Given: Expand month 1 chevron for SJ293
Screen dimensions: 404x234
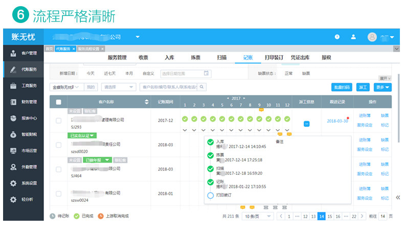Looking at the screenshot, I should point(185,130).
